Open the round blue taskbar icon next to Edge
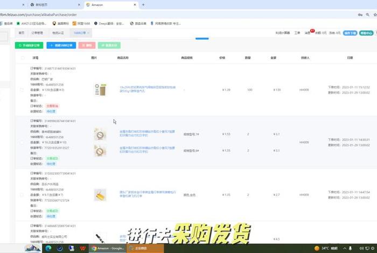This screenshot has height=253, width=377. coord(60,248)
